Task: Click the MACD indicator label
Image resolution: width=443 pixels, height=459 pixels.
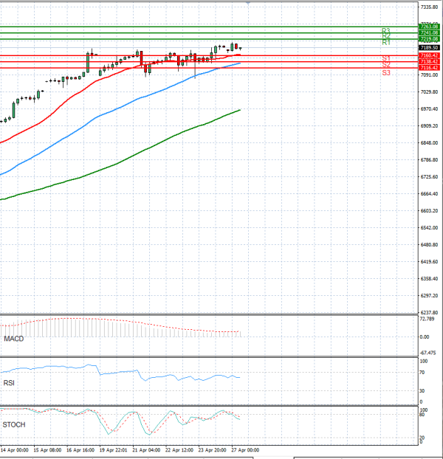Action: tap(14, 338)
